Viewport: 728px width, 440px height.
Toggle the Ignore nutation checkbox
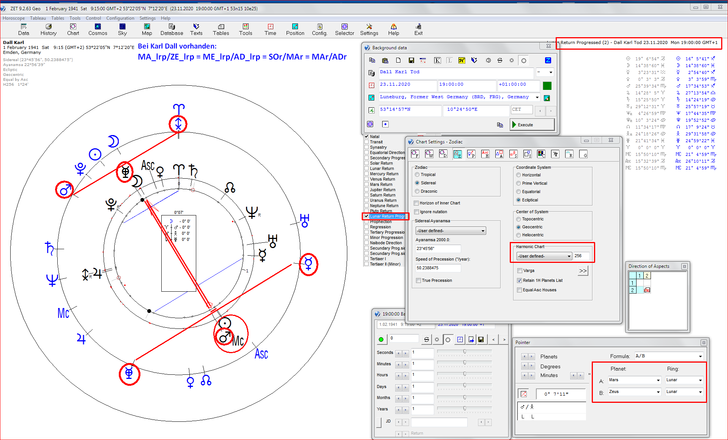[416, 212]
